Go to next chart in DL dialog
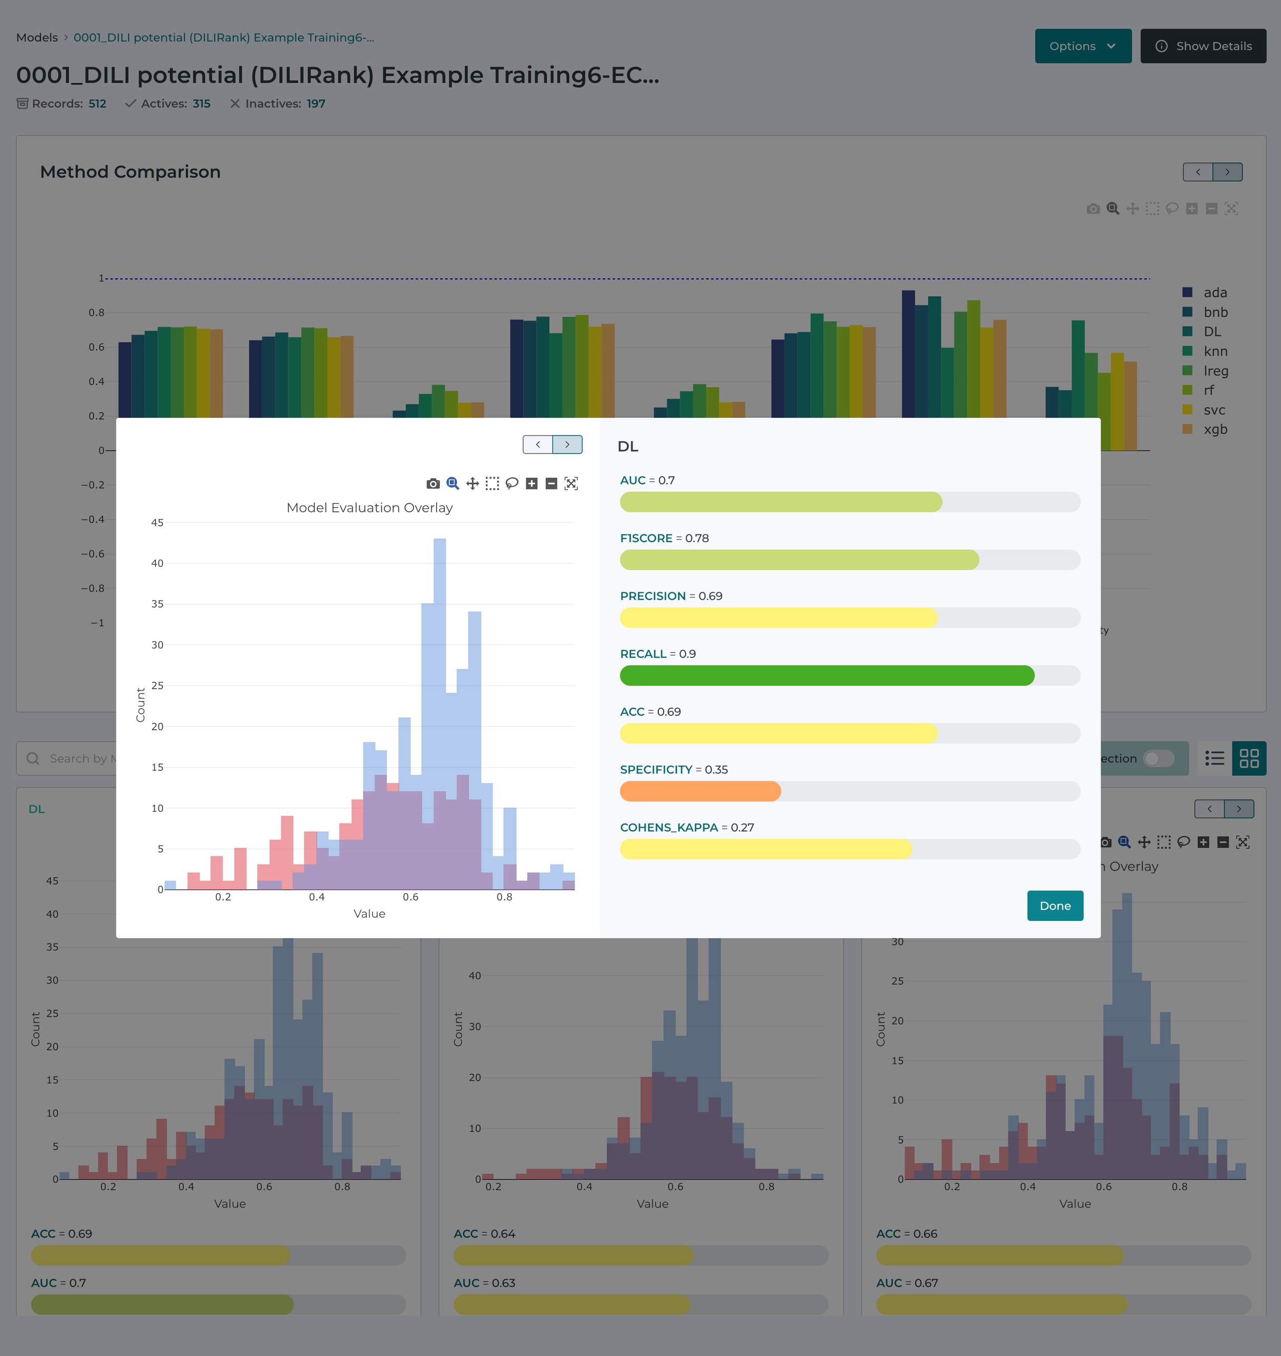The height and width of the screenshot is (1356, 1281). 567,444
